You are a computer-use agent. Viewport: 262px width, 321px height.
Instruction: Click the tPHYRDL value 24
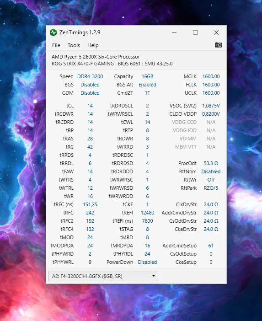pyautogui.click(x=147, y=254)
